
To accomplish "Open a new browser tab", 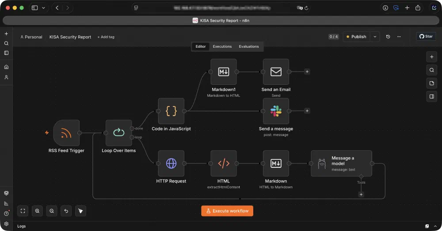I will point(407,8).
